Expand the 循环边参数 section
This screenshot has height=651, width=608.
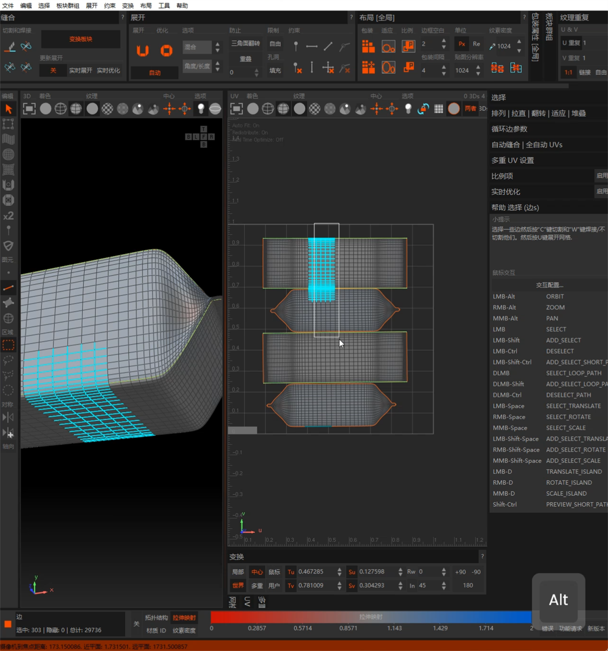[509, 129]
